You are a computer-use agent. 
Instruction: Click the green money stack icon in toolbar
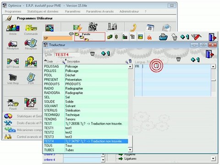click(x=110, y=37)
